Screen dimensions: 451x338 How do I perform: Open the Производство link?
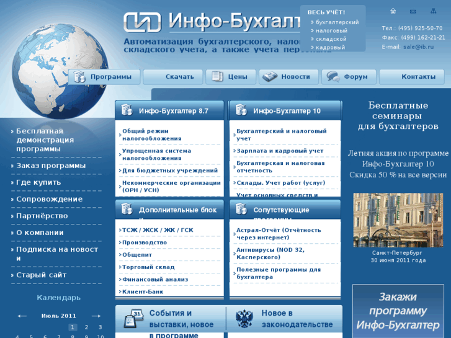(x=145, y=242)
